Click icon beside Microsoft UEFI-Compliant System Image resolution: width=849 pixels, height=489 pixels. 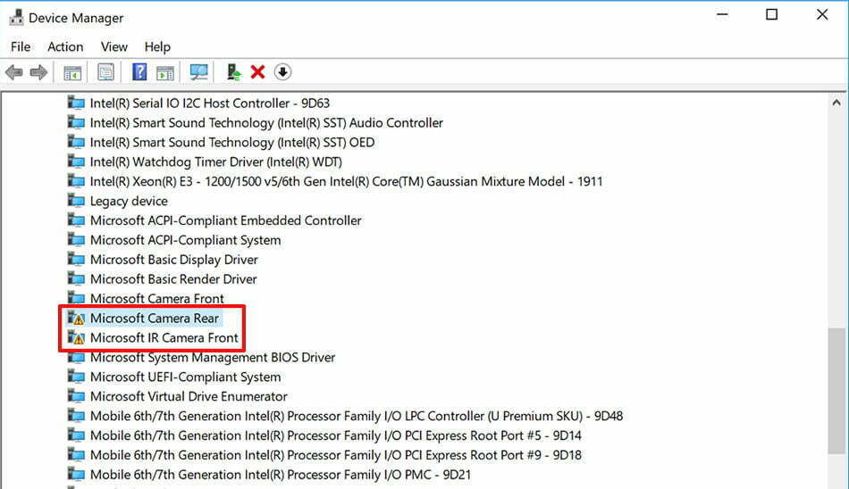76,377
